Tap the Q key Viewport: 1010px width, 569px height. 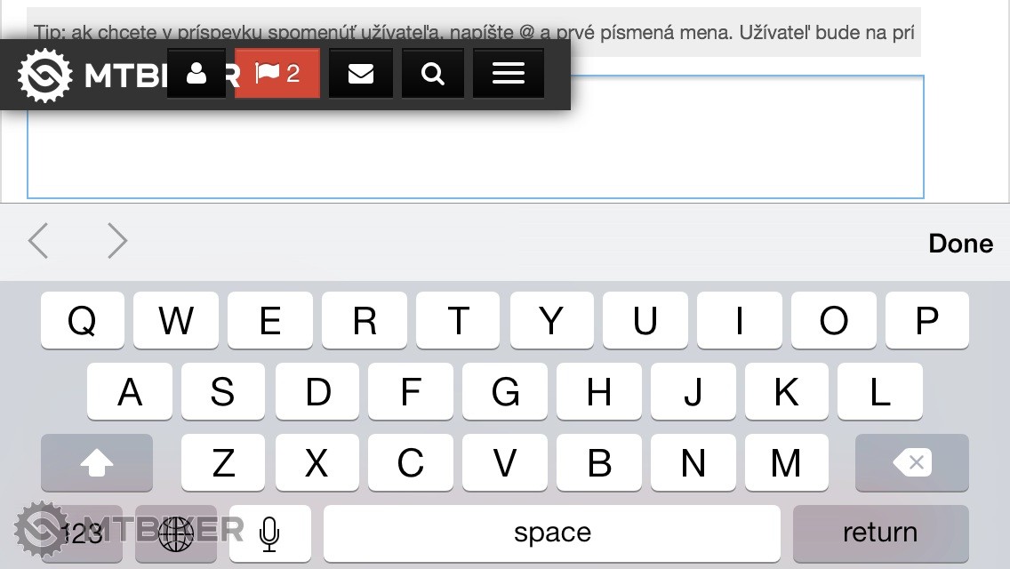point(83,320)
